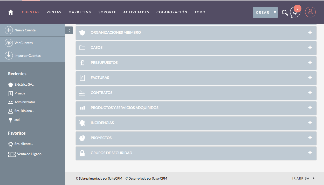Open notifications bell with 0 badge
This screenshot has width=324, height=185.
click(295, 12)
